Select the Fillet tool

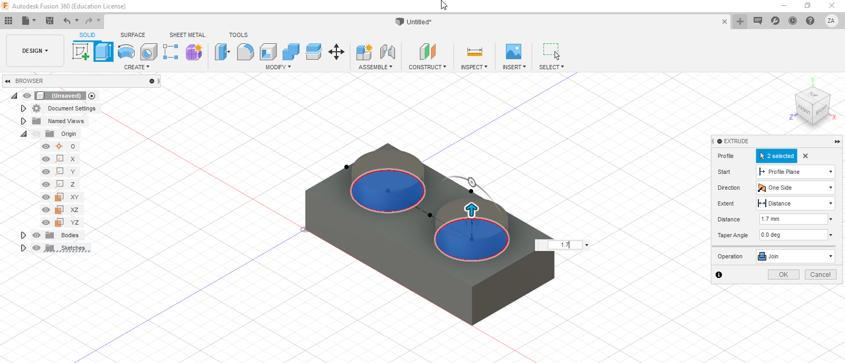coord(245,52)
